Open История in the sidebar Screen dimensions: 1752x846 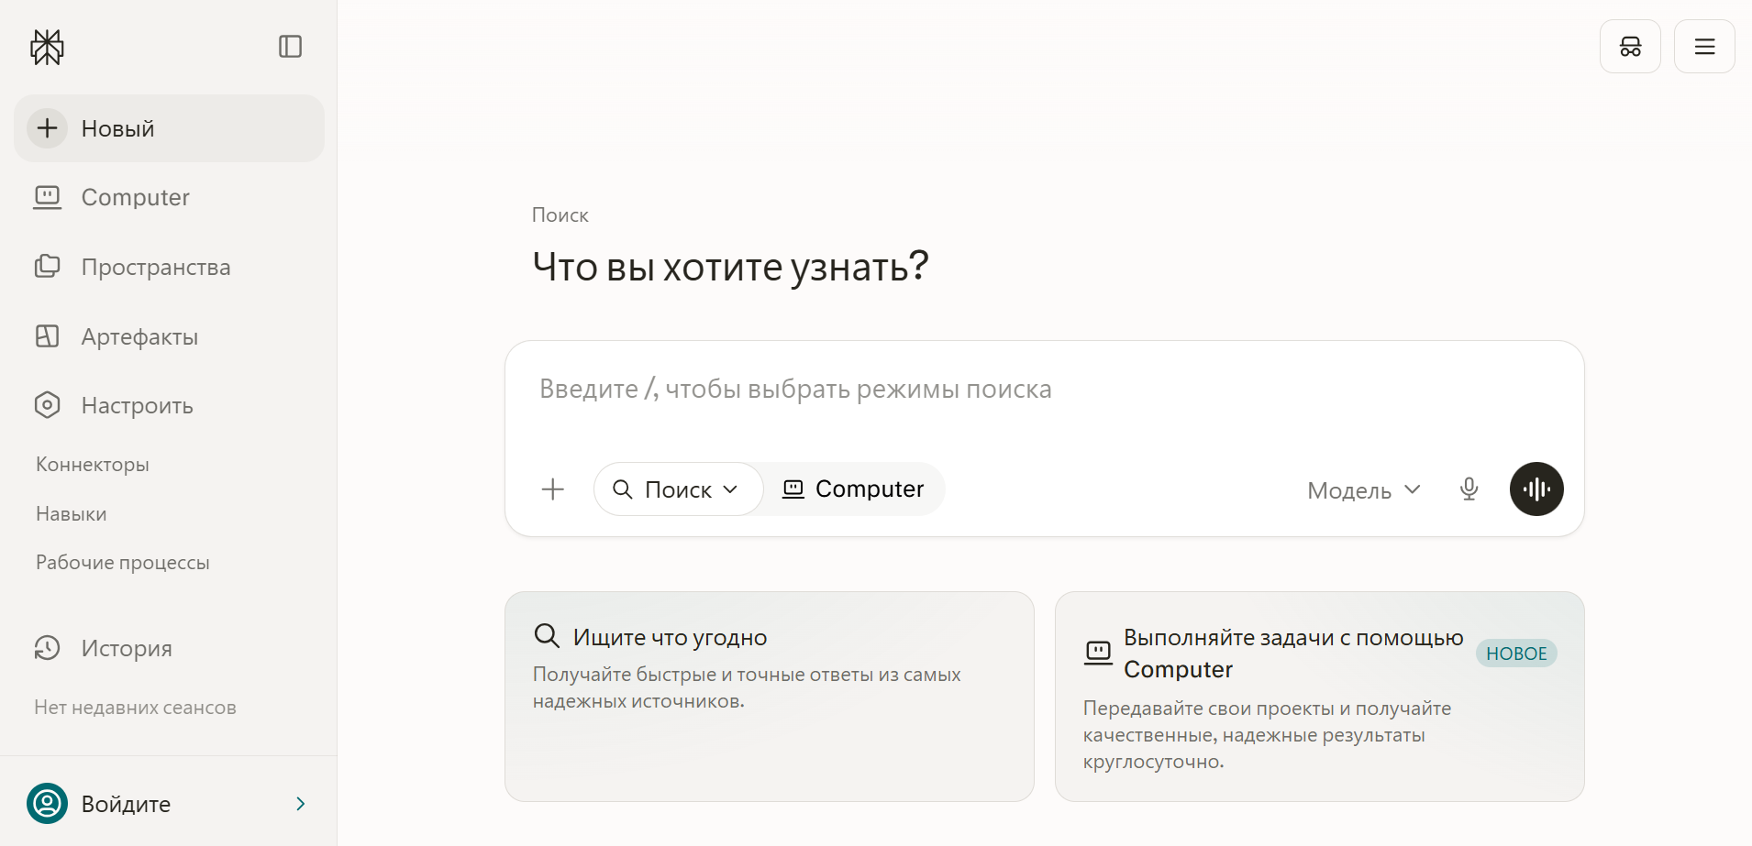[127, 648]
